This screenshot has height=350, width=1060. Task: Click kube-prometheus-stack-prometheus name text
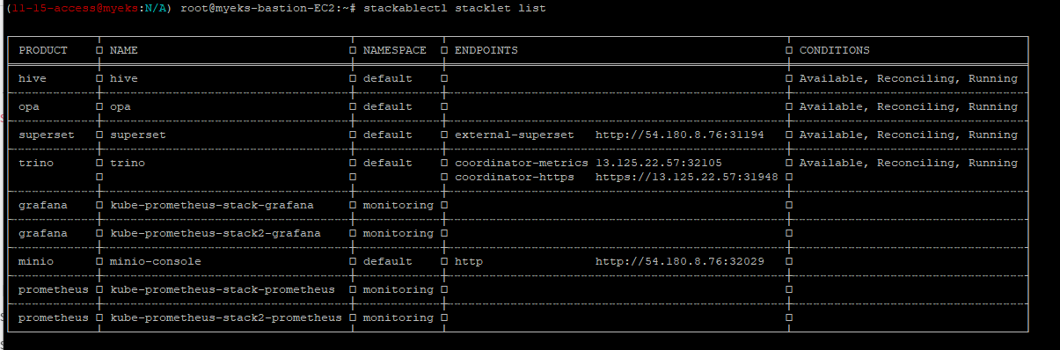[223, 289]
